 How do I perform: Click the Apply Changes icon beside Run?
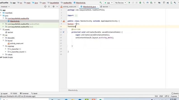coord(133,2)
